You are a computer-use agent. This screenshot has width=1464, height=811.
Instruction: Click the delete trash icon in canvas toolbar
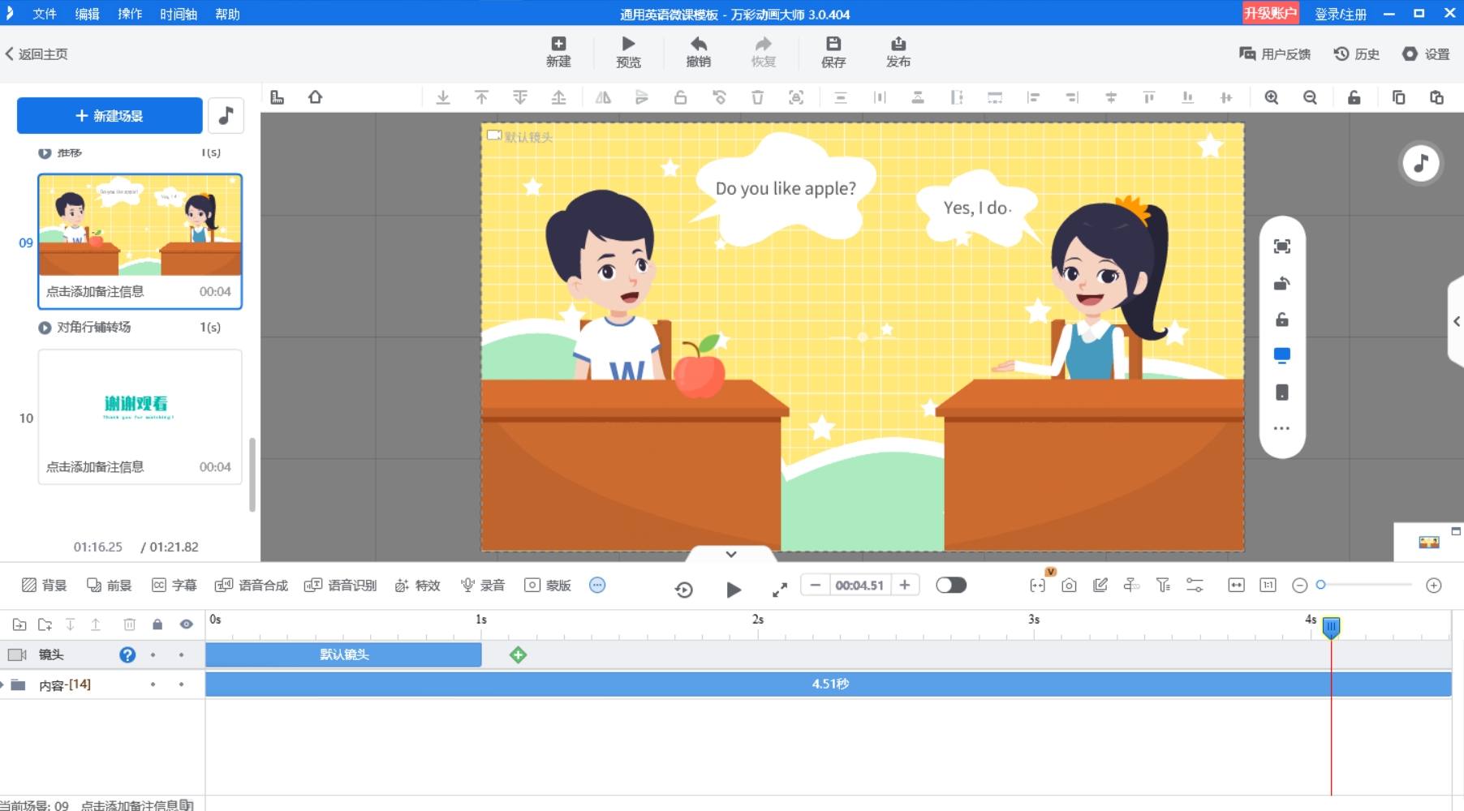757,97
